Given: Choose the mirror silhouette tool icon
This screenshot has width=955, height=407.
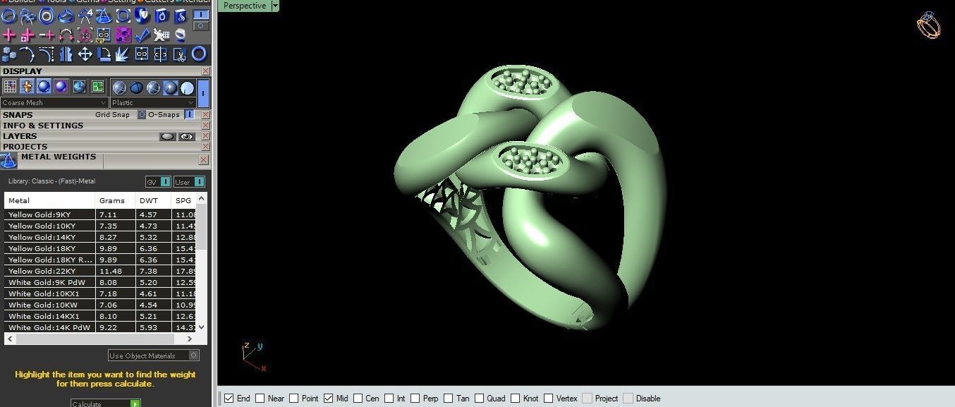Looking at the screenshot, I should tap(66, 54).
